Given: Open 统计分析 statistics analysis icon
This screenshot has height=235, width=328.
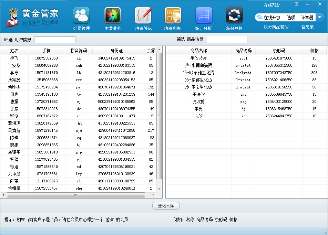Looking at the screenshot, I should coord(204,16).
